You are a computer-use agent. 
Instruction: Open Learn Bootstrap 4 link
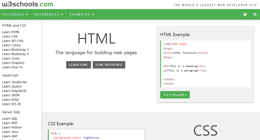tap(15, 54)
